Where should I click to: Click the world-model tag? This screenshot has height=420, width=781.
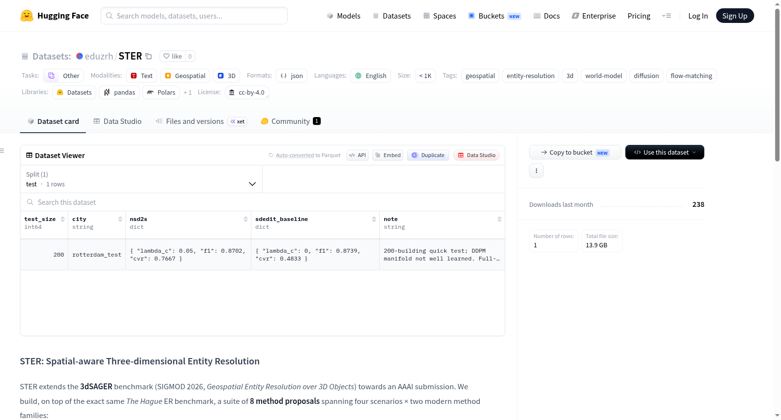click(x=604, y=76)
